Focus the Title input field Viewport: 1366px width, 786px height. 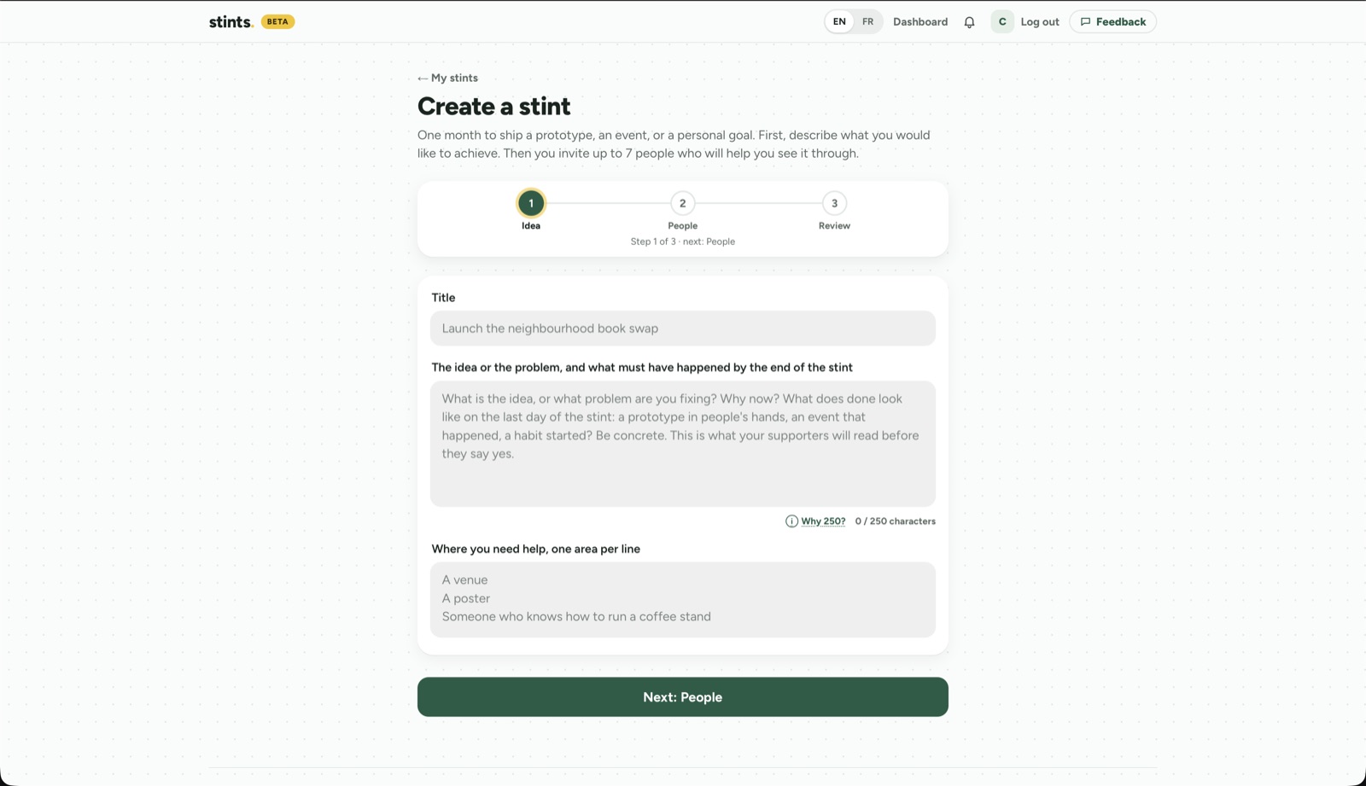tap(683, 329)
